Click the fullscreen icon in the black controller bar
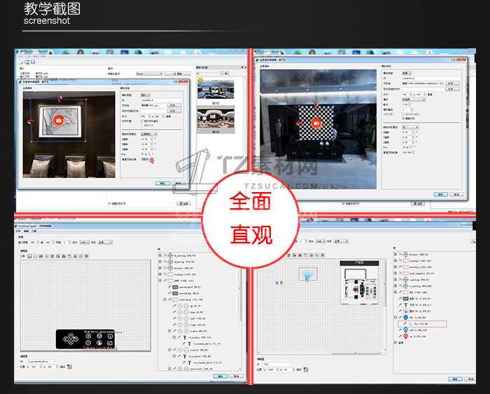 [x=110, y=344]
